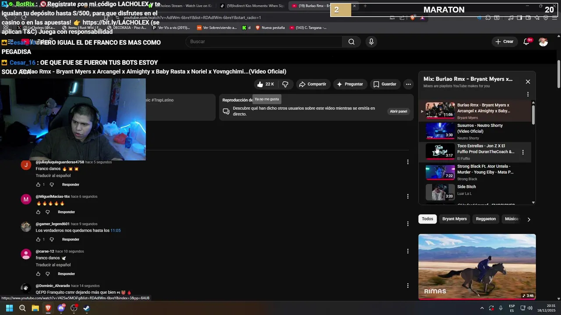
Task: Close the Mix playlist panel
Action: [x=528, y=82]
